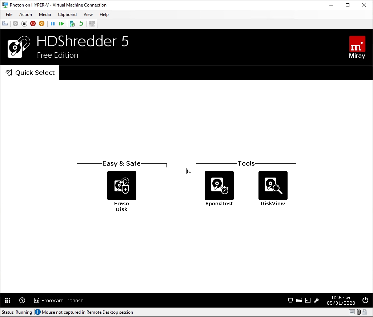Open the DiskView tool
The width and height of the screenshot is (373, 317).
point(273,185)
